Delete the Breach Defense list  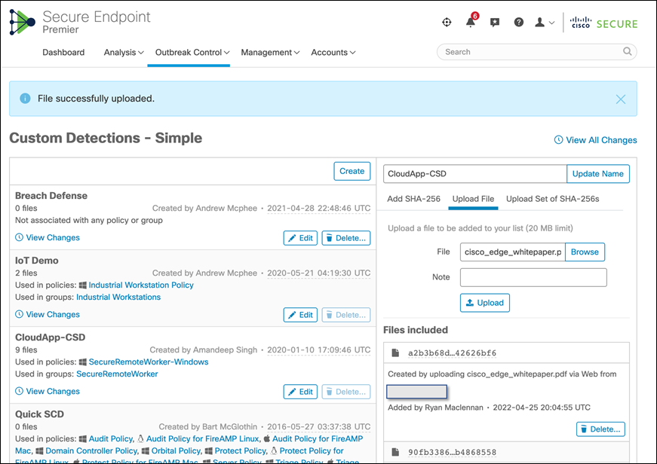346,238
